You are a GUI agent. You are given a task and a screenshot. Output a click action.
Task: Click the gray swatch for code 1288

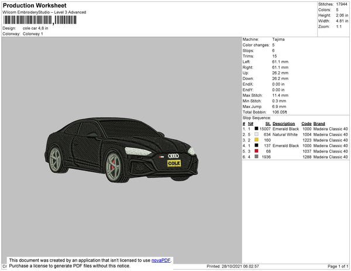point(256,157)
